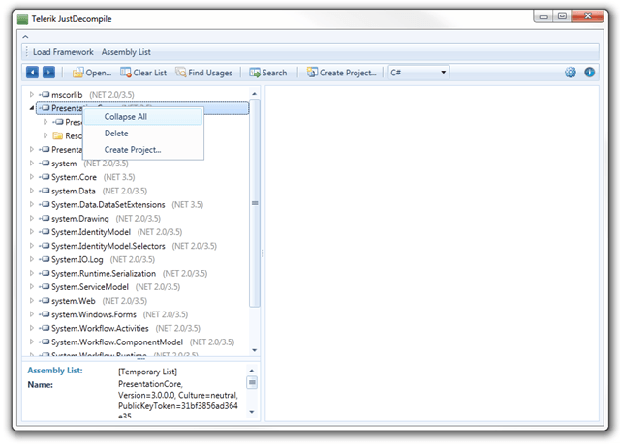Screen dimensions: 620x446
Task: Click the Open... toolbar button label
Action: 99,73
